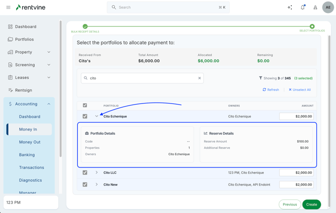This screenshot has height=213, width=336.
Task: Open the AI sparkle assistant icon
Action: click(290, 7)
